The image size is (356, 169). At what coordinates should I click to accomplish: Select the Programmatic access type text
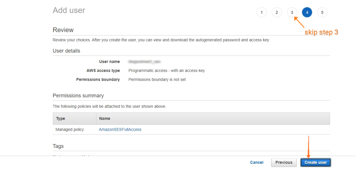click(x=167, y=71)
